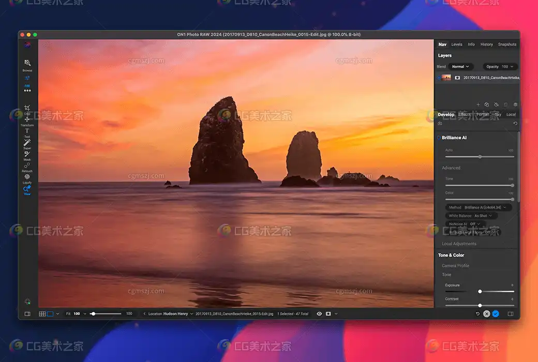Toggle the preview eye icon in bottom bar

pos(319,314)
